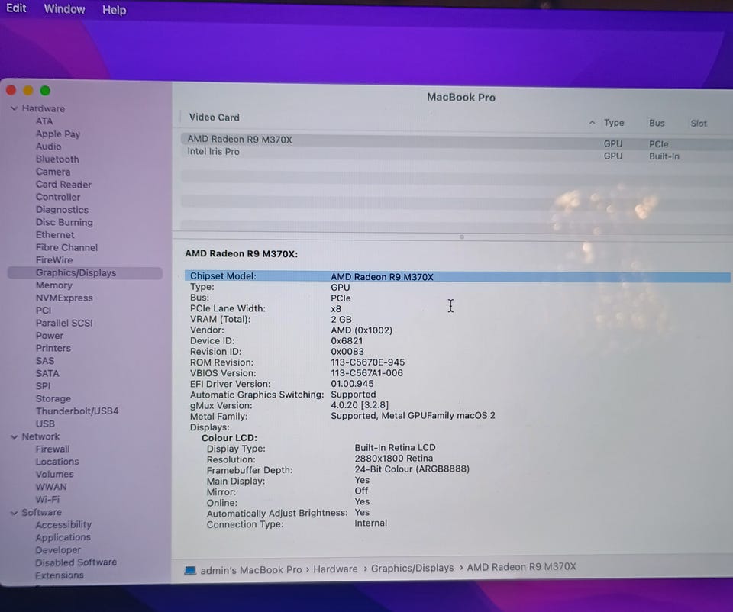Click the pane splitter handle dot
733x612 pixels.
[x=461, y=237]
